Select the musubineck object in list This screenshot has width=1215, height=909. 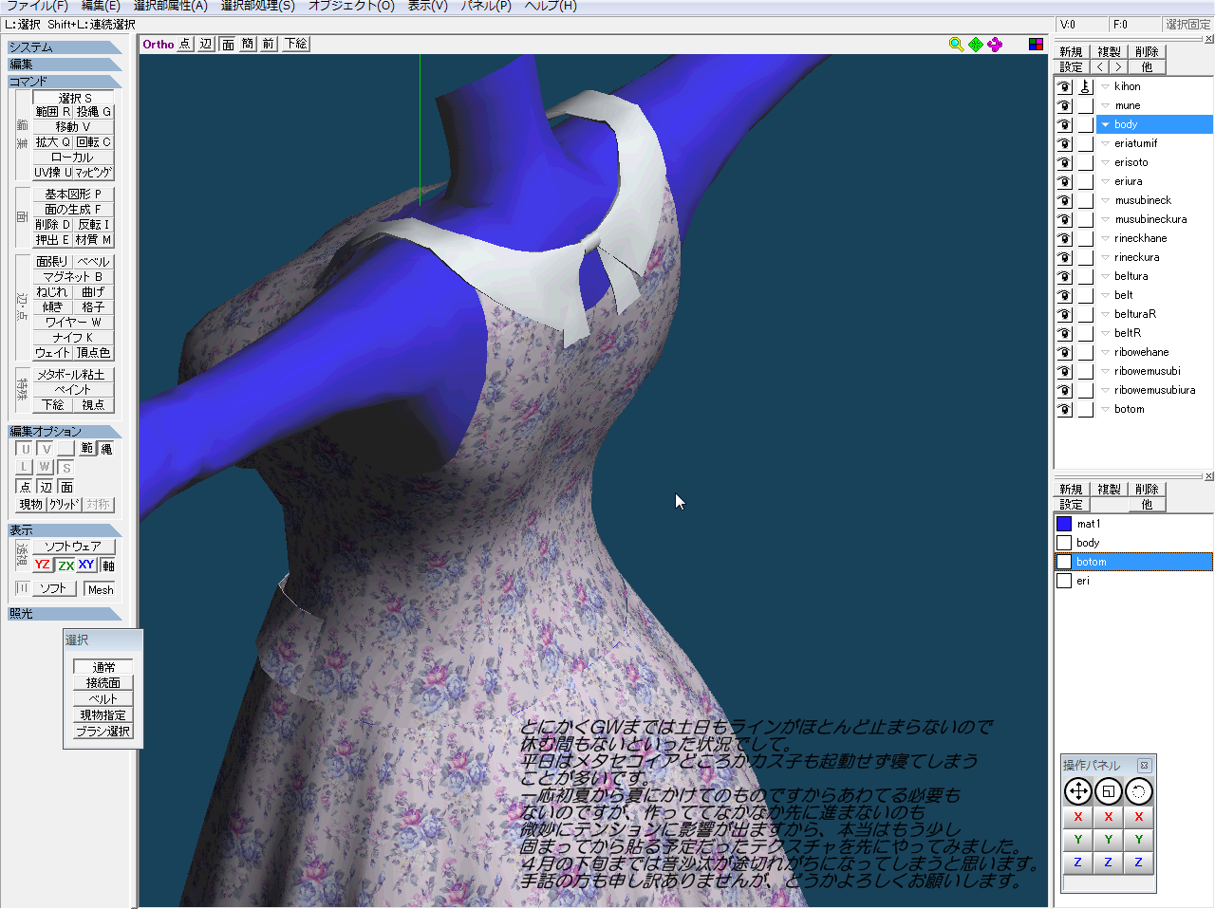(1143, 200)
